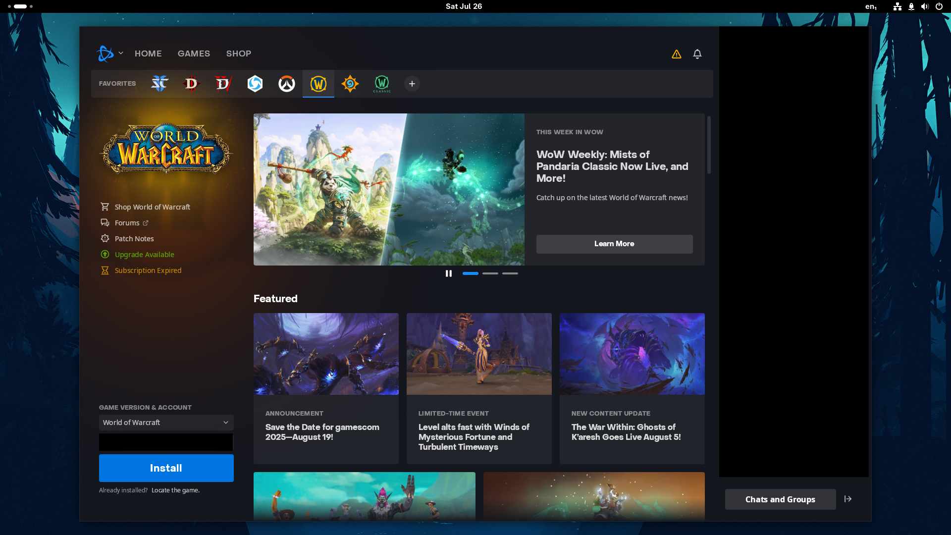Open the GAMES tab
This screenshot has width=951, height=535.
coord(194,53)
